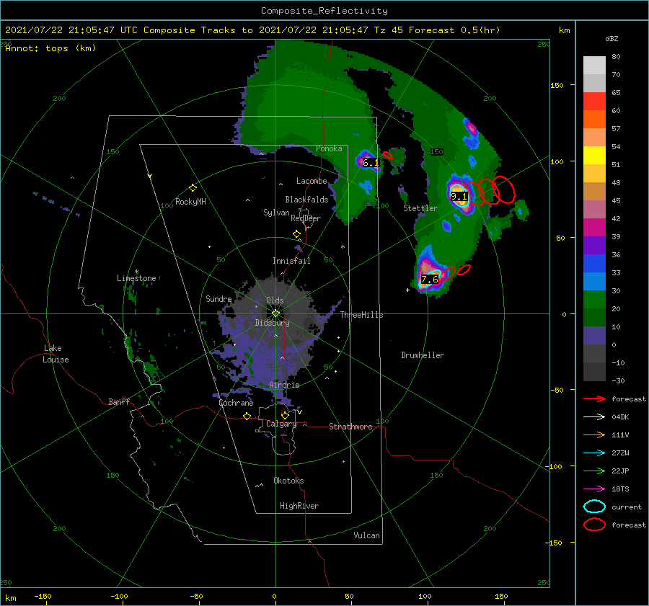Select the storm cell labeled 9.1
Screen dimensions: 649x606
pos(459,196)
